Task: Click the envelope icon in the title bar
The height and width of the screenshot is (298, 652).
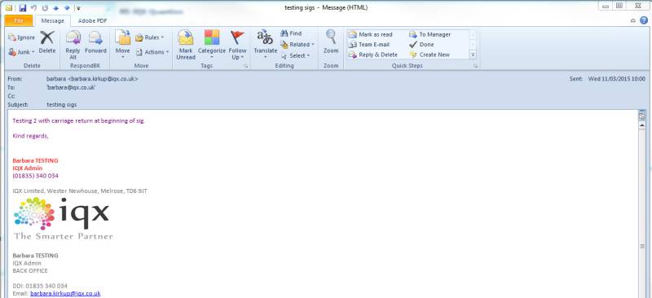Action: tap(9, 7)
